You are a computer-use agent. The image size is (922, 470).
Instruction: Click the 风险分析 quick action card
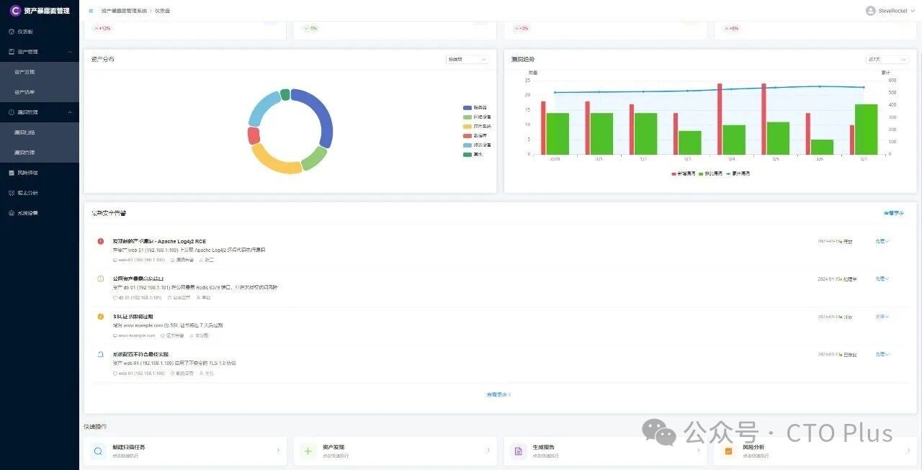pyautogui.click(x=815, y=451)
